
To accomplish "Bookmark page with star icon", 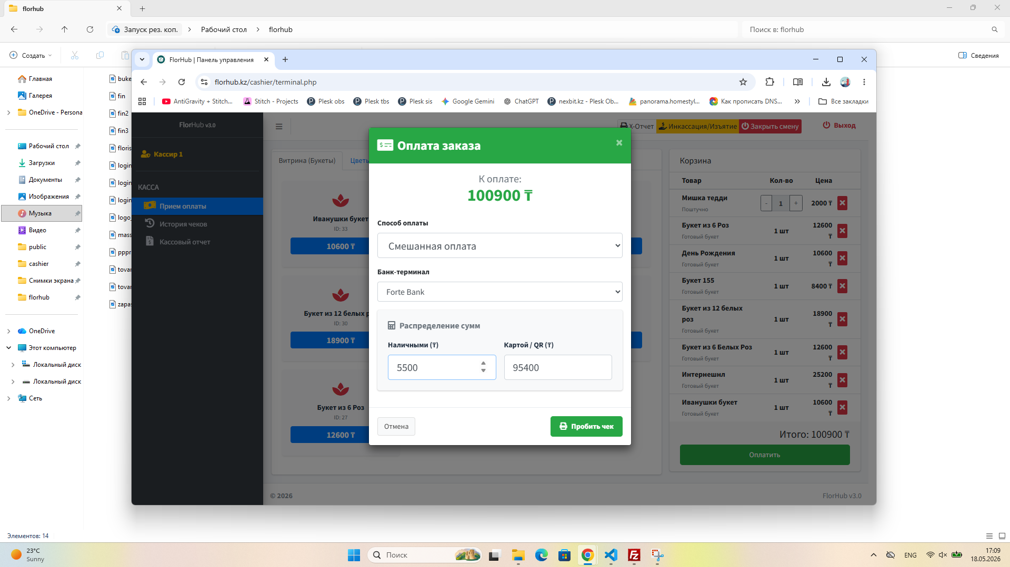I will tap(743, 82).
